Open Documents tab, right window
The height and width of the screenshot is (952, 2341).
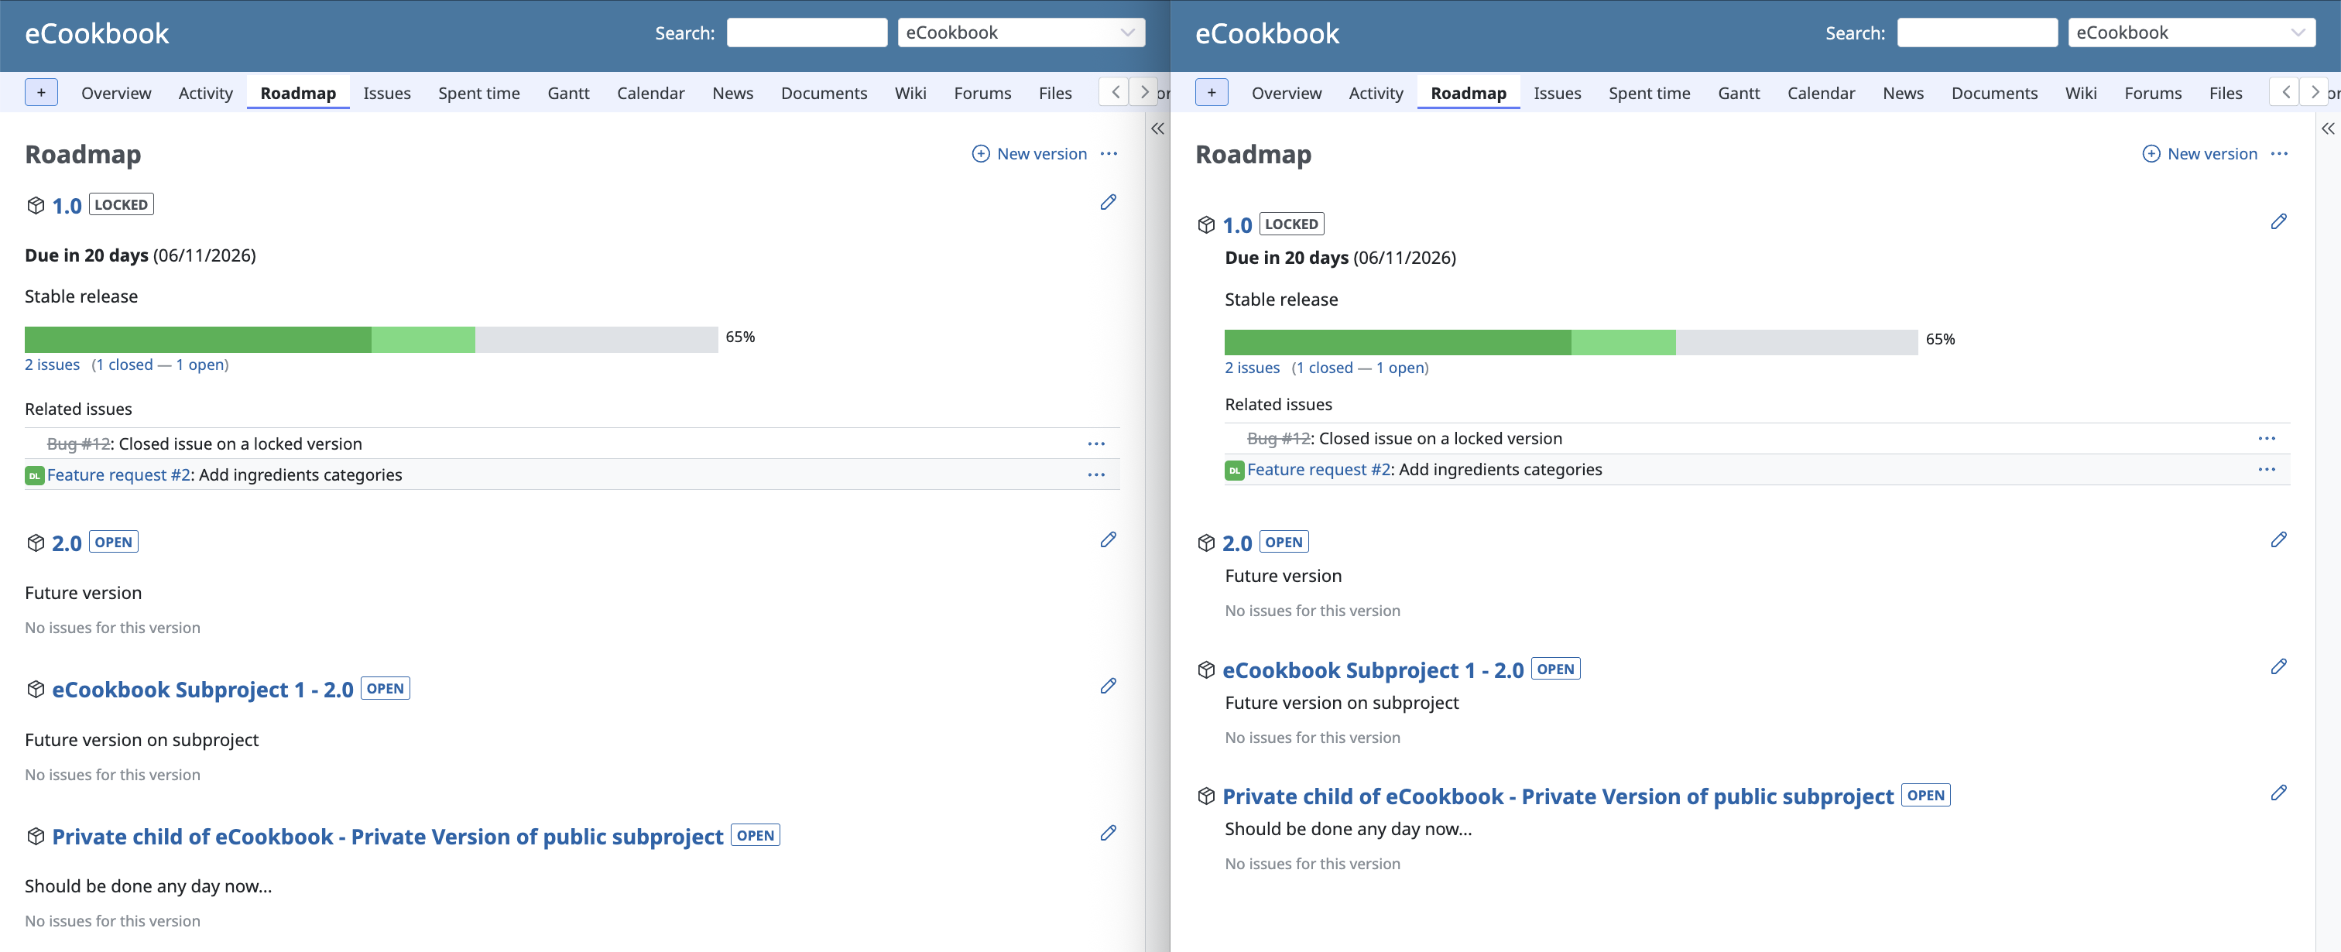point(1995,94)
